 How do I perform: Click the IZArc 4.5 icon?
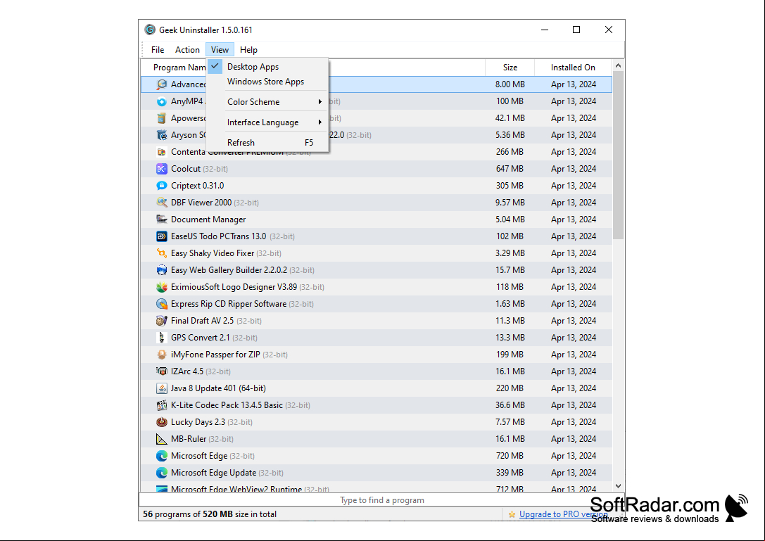click(x=161, y=371)
